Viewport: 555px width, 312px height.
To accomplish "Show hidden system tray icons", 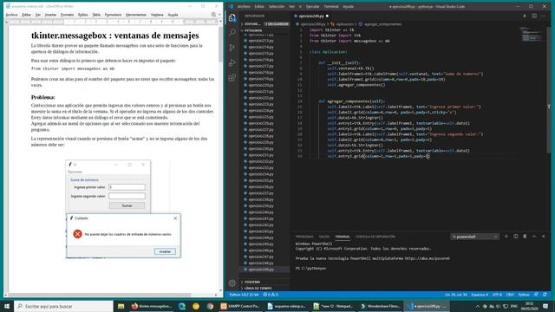I will [x=478, y=306].
